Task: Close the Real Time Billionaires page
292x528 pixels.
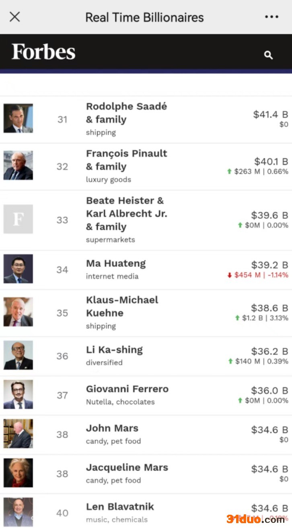Action: [15, 17]
